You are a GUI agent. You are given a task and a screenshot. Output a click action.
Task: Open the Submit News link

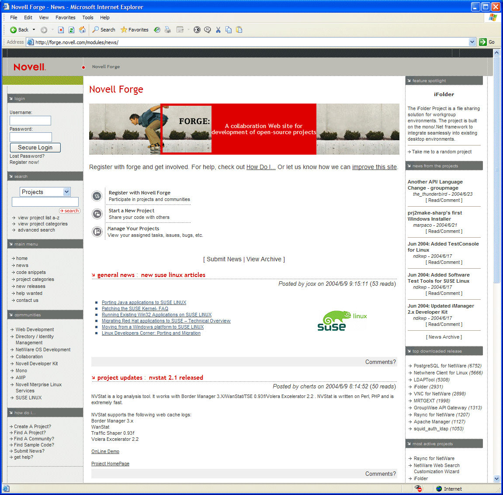(x=224, y=259)
